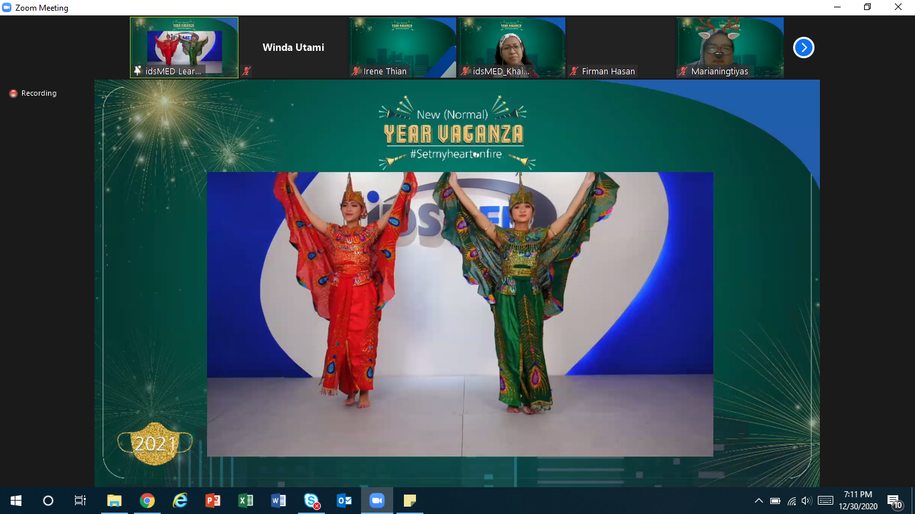Open File Explorer from taskbar

(115, 501)
